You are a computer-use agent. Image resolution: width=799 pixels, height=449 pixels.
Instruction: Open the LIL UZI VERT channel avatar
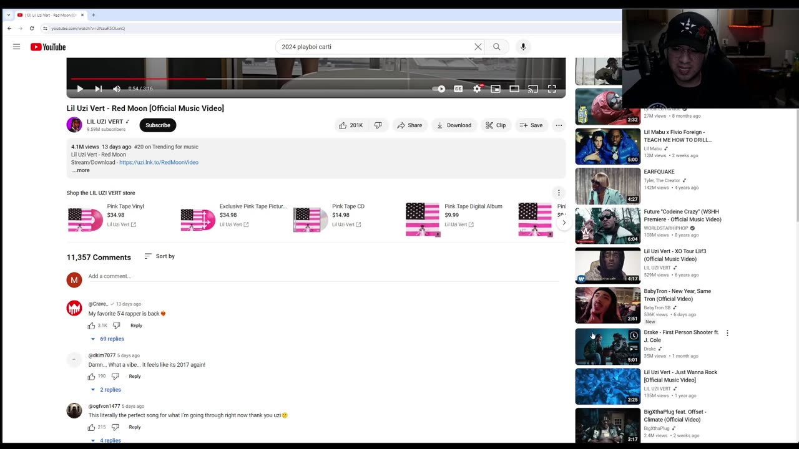(x=74, y=125)
